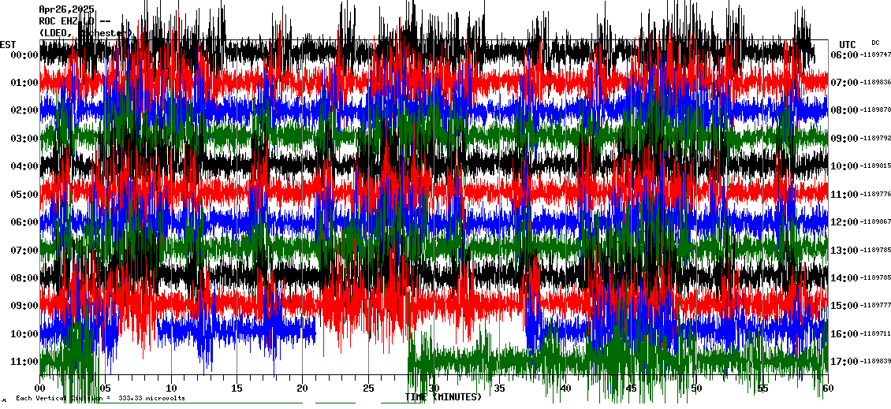891x409 pixels.
Task: Select the 09:00 EST row label
Action: [24, 306]
